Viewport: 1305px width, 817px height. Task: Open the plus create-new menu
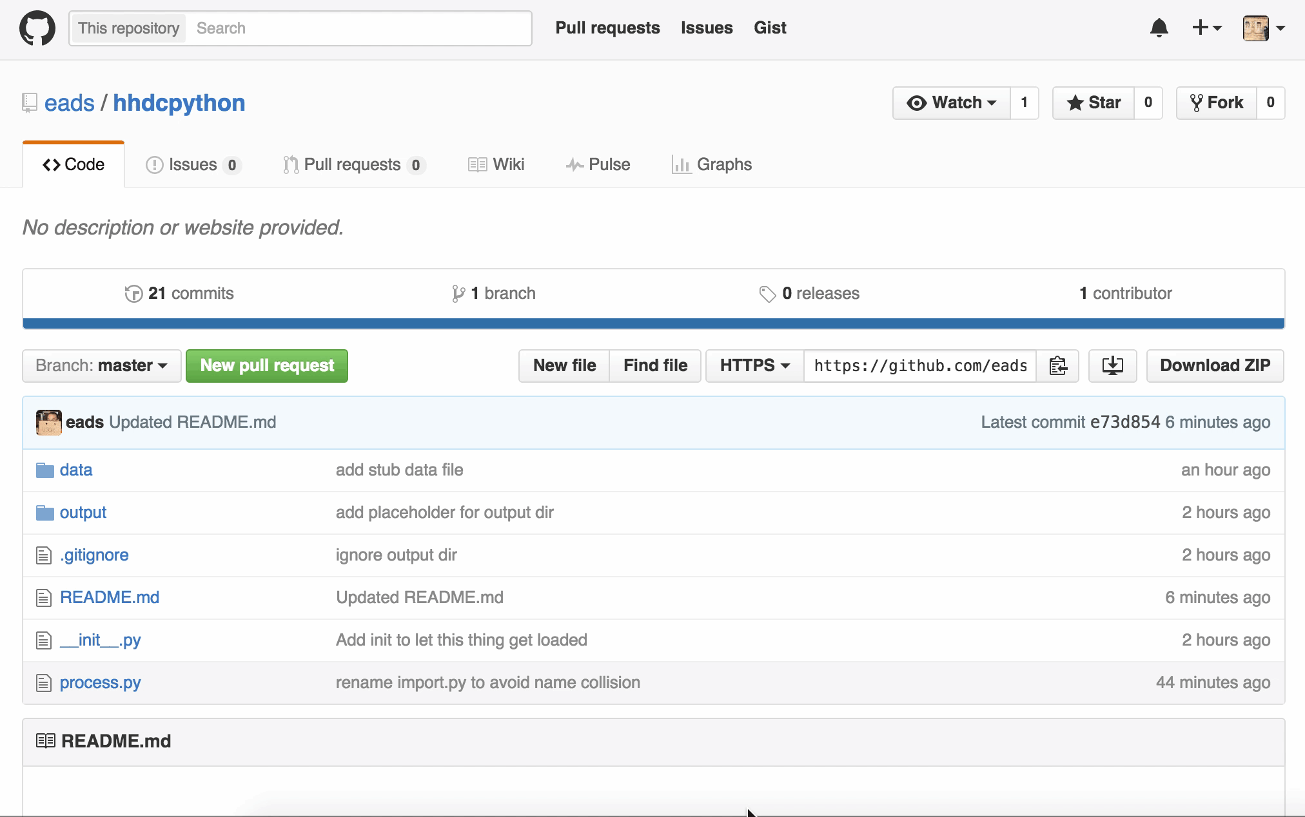point(1206,28)
